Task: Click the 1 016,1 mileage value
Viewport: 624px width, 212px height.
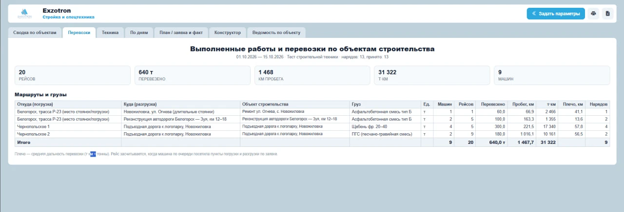Action: click(x=522, y=134)
